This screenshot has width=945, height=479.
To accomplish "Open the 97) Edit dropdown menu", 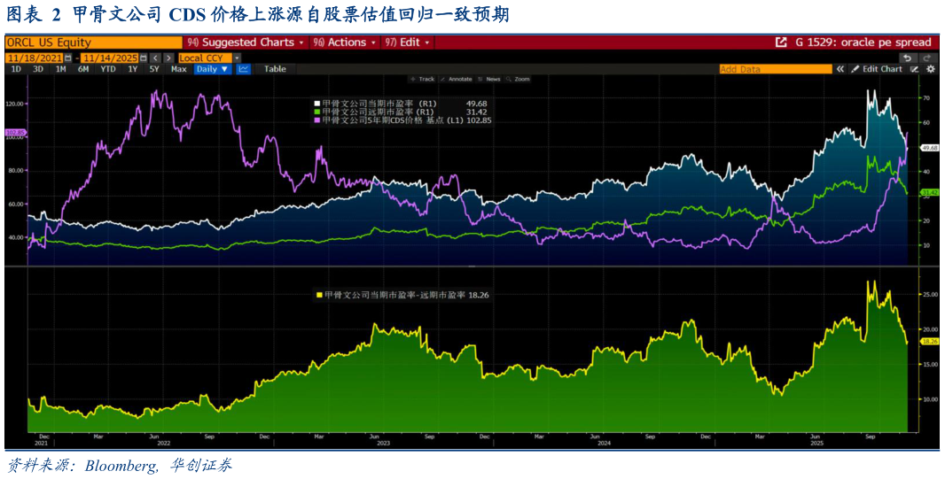I will 408,42.
